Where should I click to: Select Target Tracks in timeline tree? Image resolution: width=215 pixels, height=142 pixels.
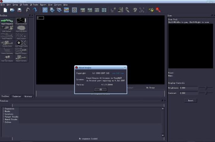click(x=12, y=117)
